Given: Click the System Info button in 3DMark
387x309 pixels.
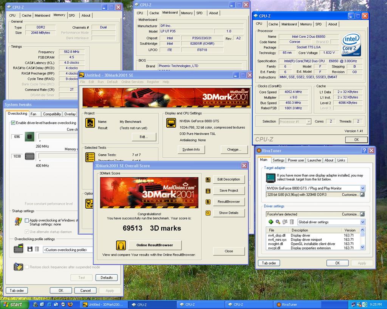Looking at the screenshot, I should (x=191, y=149).
